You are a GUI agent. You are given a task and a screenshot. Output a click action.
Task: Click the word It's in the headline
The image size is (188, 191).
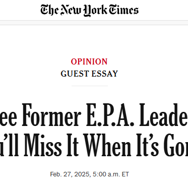(147, 145)
